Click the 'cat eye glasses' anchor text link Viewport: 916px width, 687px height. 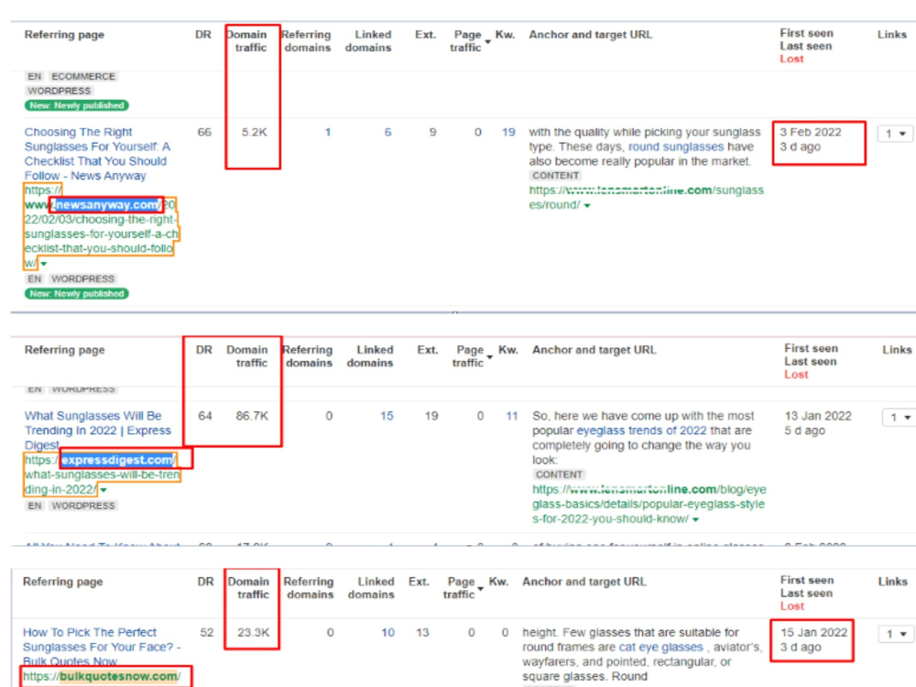point(660,647)
